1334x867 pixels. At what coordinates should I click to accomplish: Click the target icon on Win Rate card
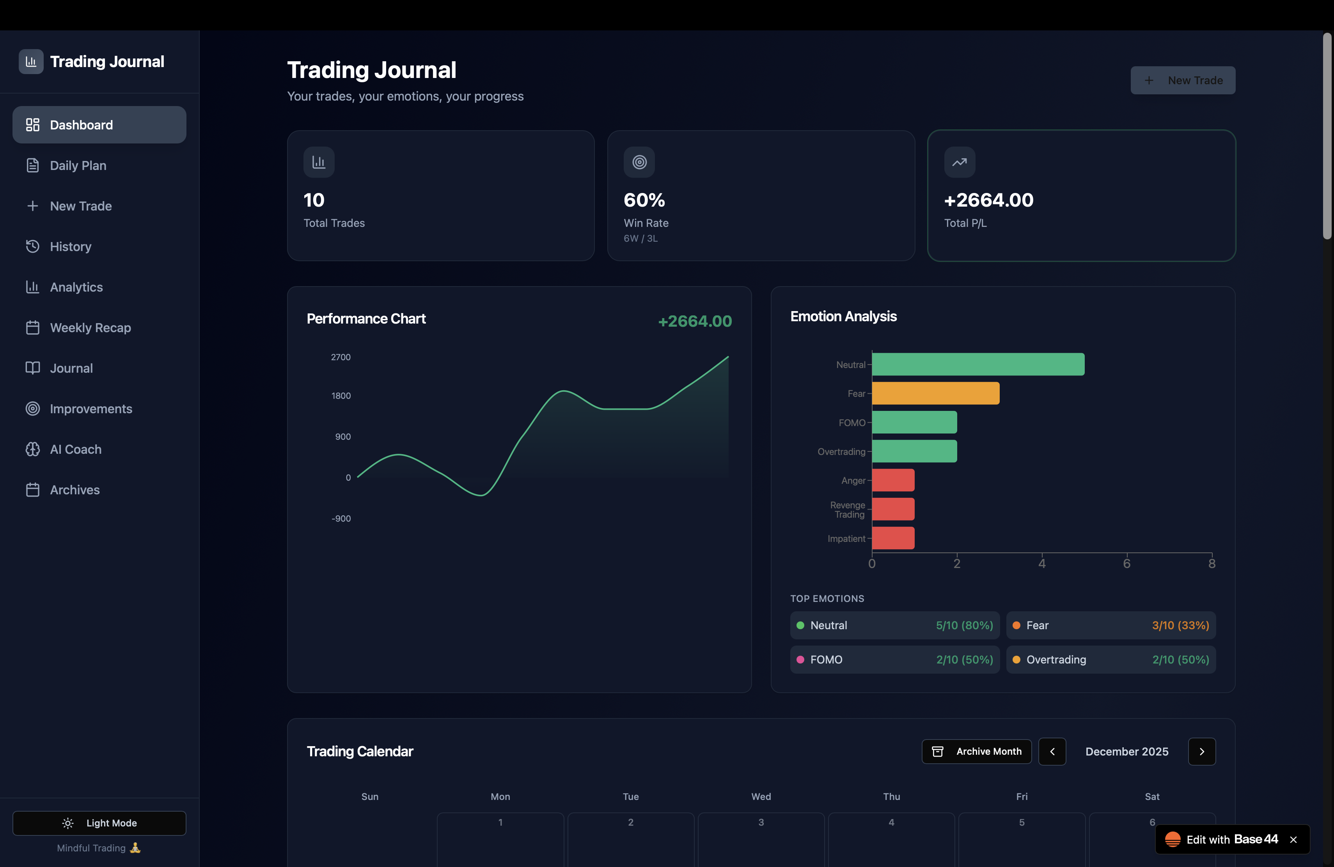640,163
